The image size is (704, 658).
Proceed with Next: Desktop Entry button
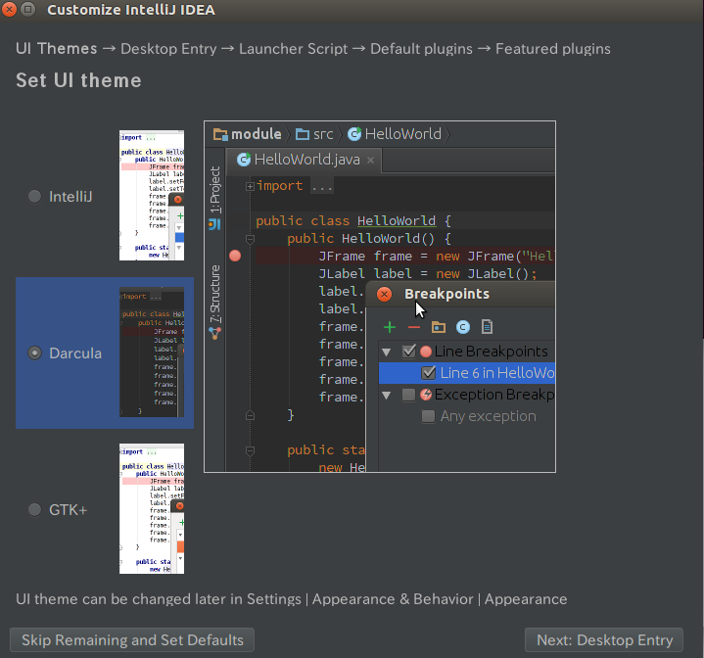604,640
